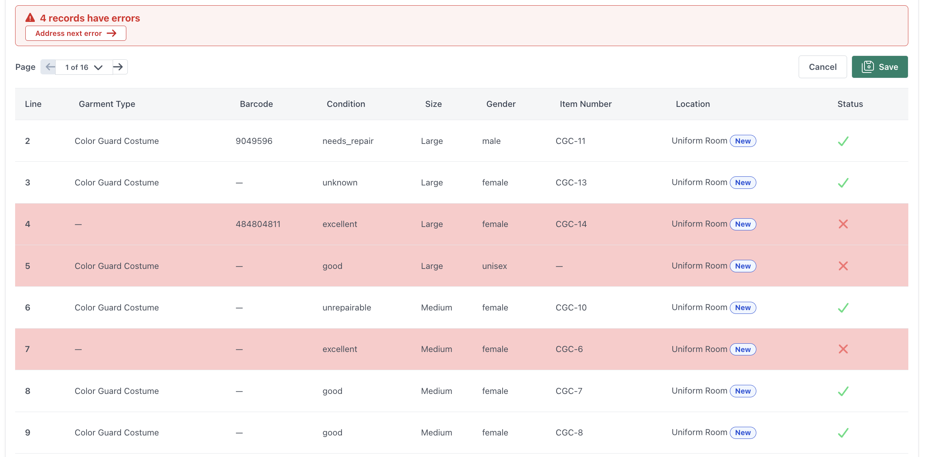Screen dimensions: 928x457
Task: Click the New badge on line 3
Action: pyautogui.click(x=743, y=182)
